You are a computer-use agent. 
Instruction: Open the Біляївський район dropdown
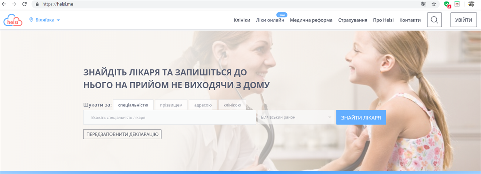coord(296,117)
